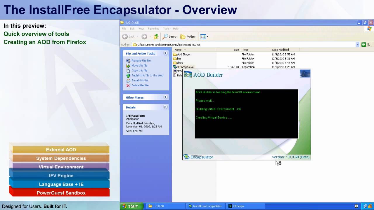Click the 1,968 KB size cell
Image resolution: width=374 pixels, height=210 pixels.
[233, 67]
